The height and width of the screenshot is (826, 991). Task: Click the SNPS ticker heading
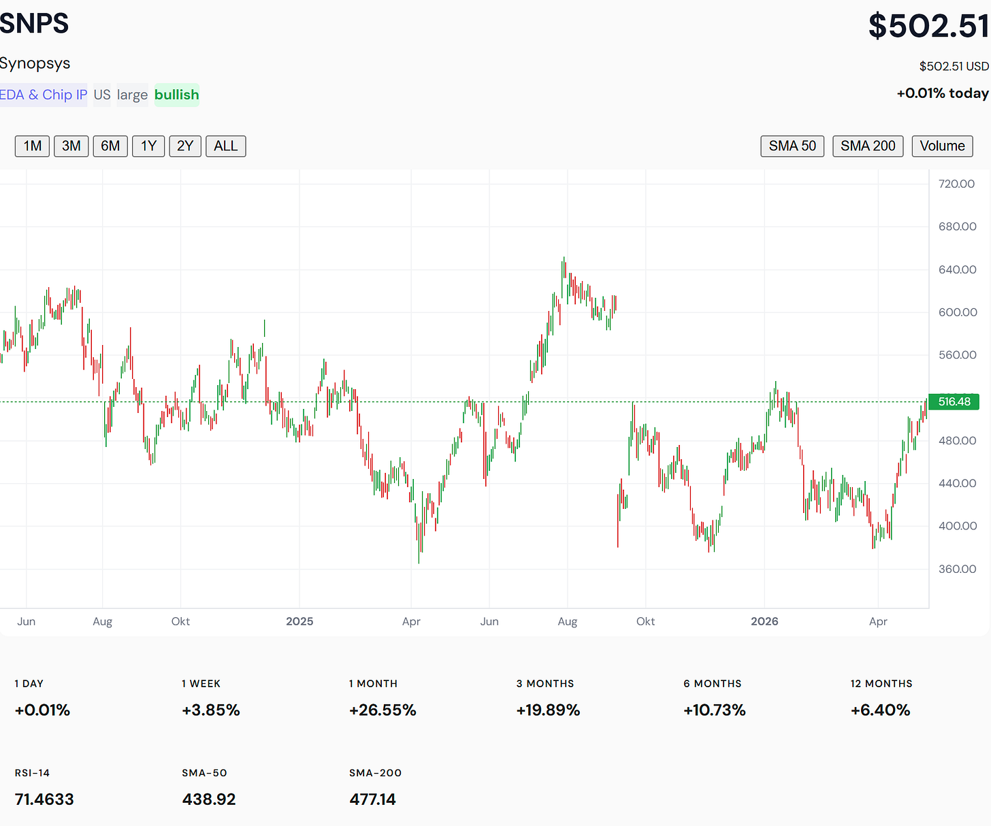pos(34,24)
